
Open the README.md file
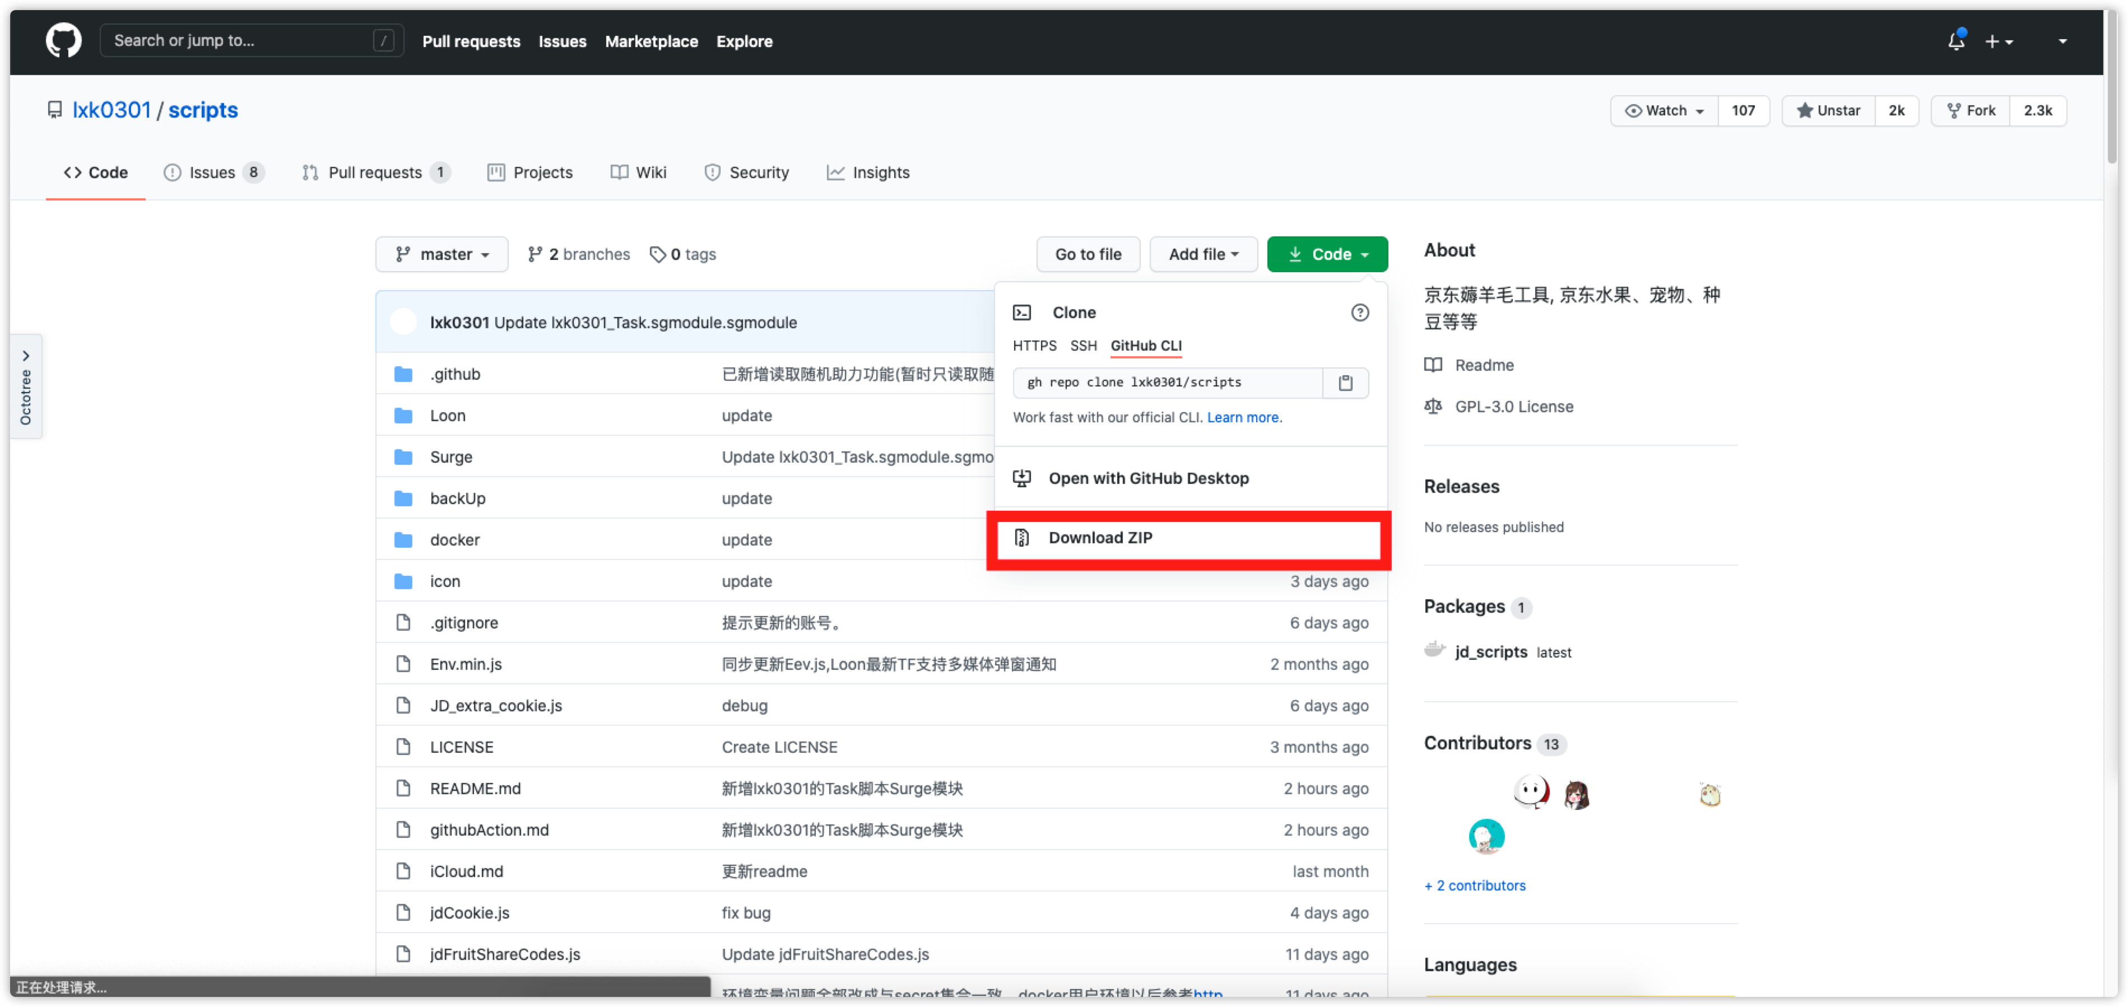(x=475, y=788)
